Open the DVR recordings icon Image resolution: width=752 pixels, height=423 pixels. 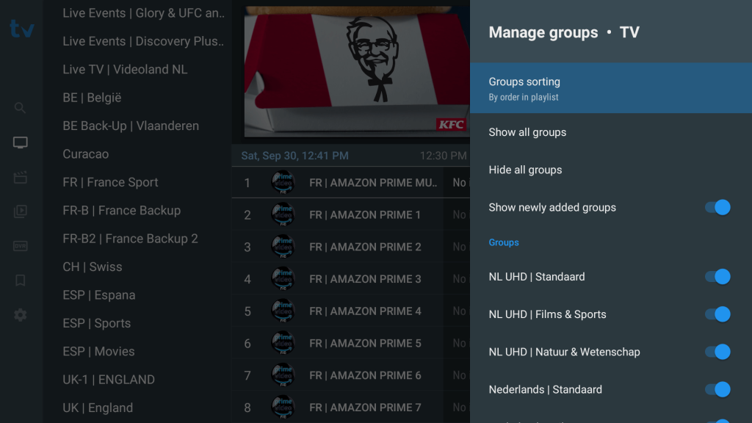coord(21,246)
